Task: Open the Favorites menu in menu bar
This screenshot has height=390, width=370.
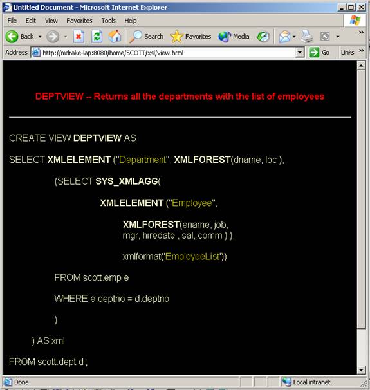Action: (79, 21)
